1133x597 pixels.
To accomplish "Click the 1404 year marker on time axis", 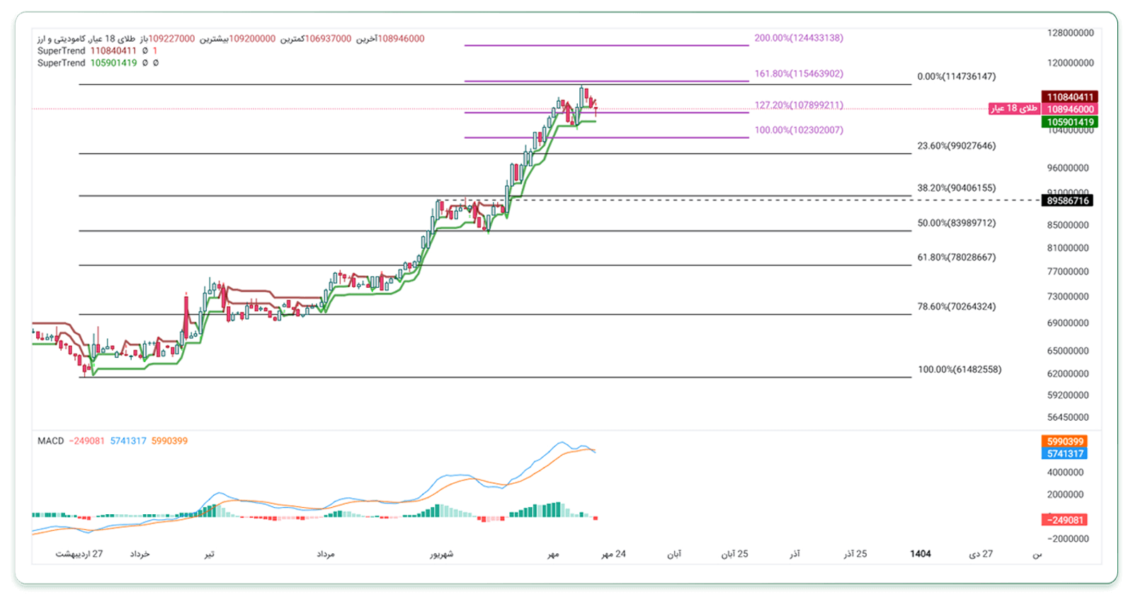I will 920,554.
